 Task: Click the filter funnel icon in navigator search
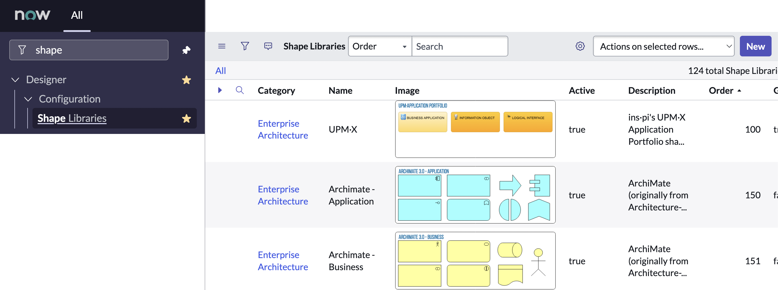[22, 50]
